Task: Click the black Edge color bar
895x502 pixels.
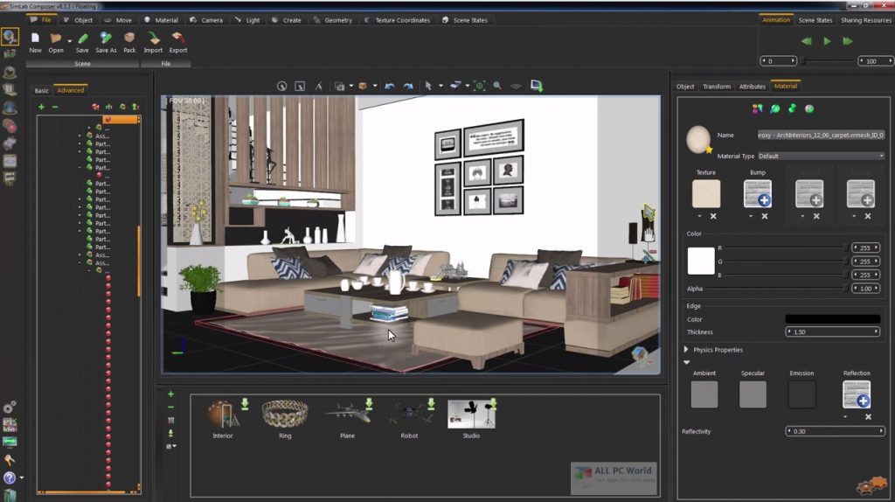Action: [x=832, y=319]
